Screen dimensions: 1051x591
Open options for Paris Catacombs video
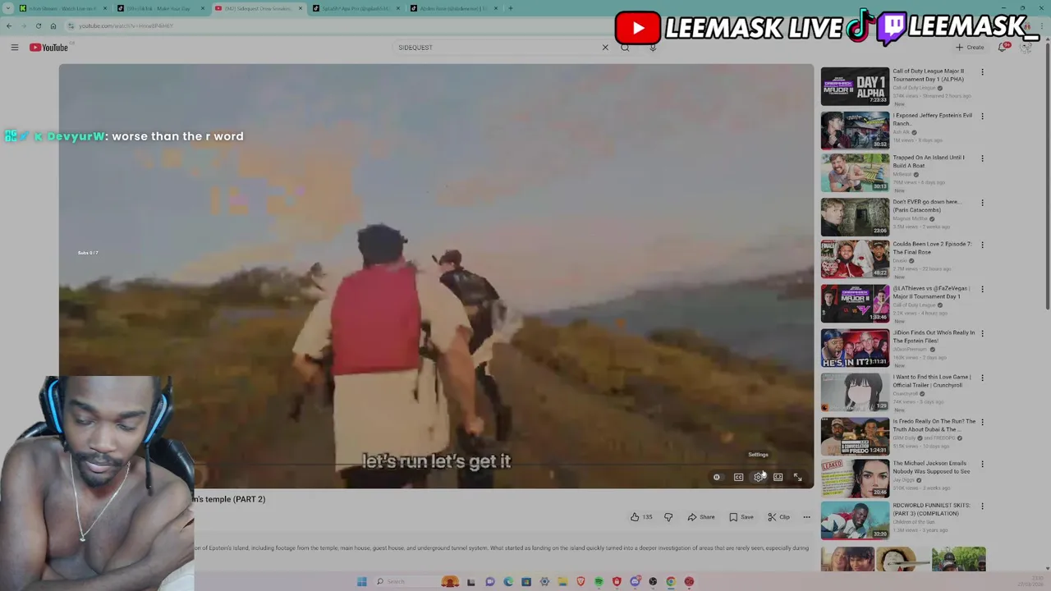[x=982, y=203]
